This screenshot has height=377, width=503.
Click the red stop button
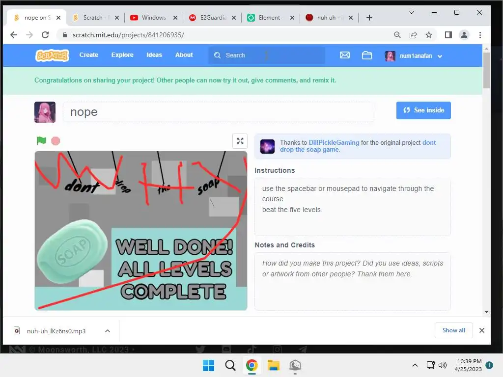[56, 141]
